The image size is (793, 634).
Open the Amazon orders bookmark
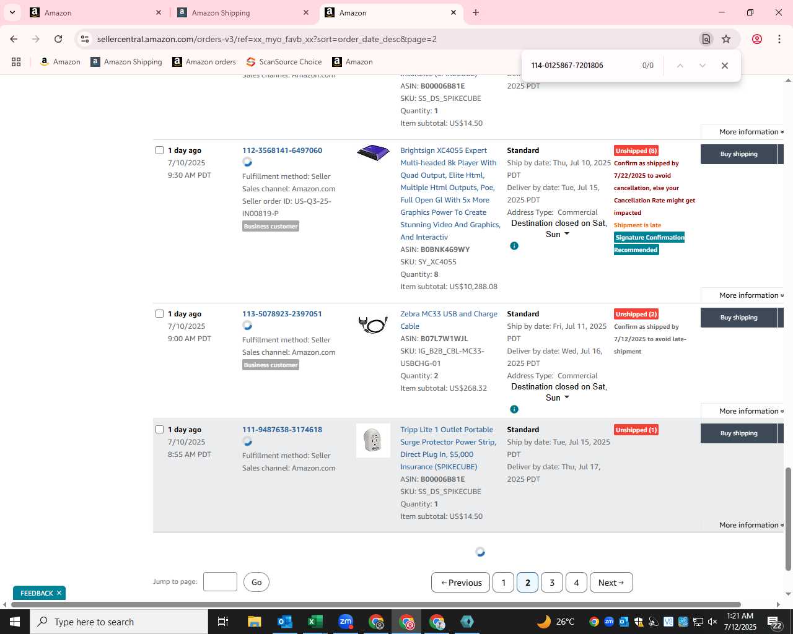tap(204, 62)
